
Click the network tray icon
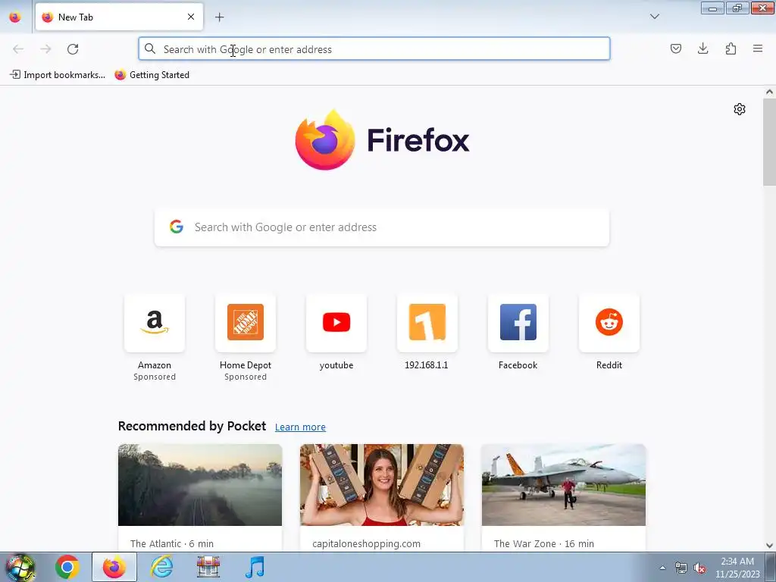(681, 568)
